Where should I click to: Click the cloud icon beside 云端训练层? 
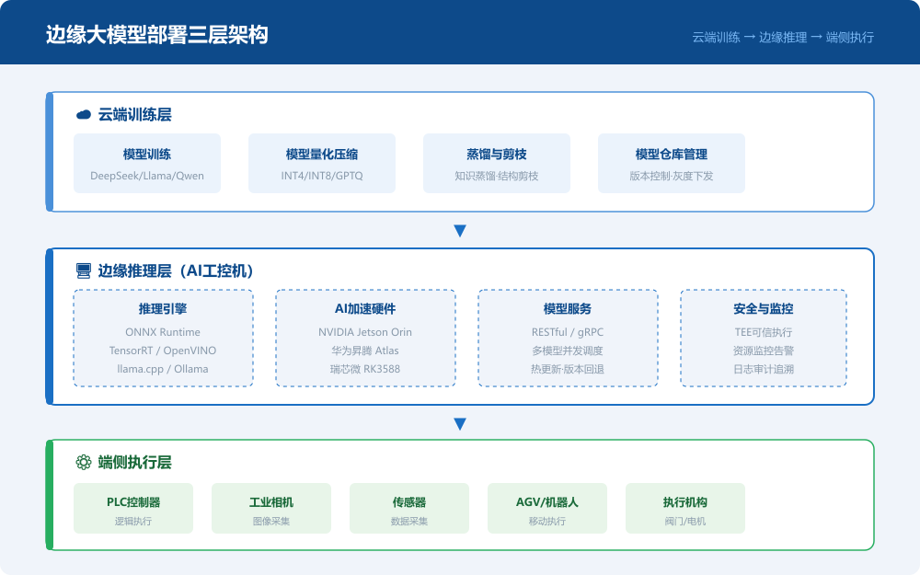point(82,115)
